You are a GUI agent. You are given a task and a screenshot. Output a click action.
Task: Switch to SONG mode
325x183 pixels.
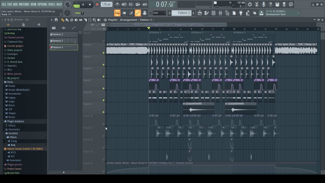76,6
